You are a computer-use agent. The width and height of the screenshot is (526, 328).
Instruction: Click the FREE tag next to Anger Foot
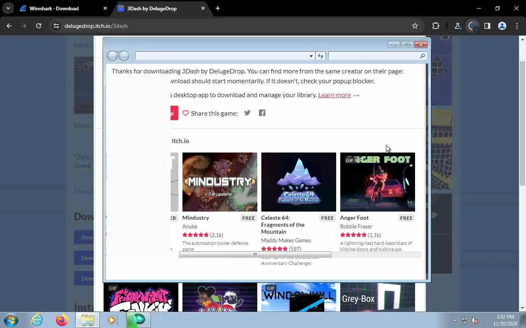pyautogui.click(x=406, y=218)
